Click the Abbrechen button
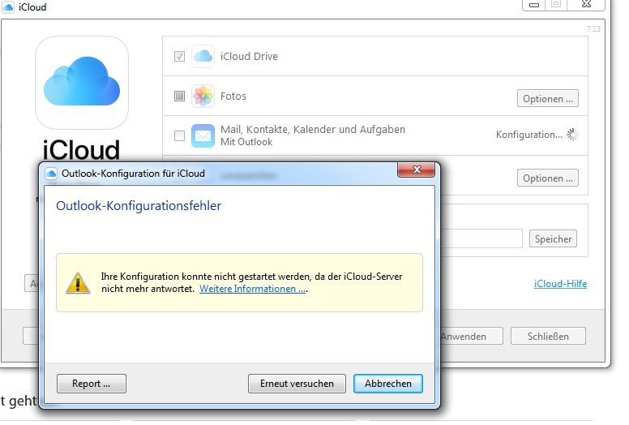 tap(388, 384)
